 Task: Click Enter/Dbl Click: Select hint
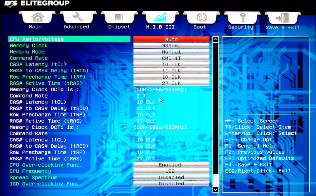pyautogui.click(x=261, y=133)
